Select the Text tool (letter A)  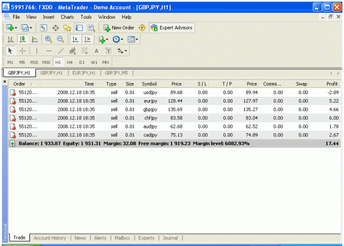96,51
